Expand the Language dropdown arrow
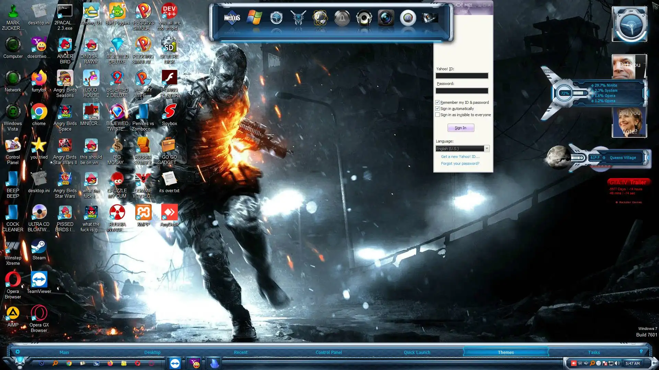Image resolution: width=659 pixels, height=370 pixels. pyautogui.click(x=487, y=149)
